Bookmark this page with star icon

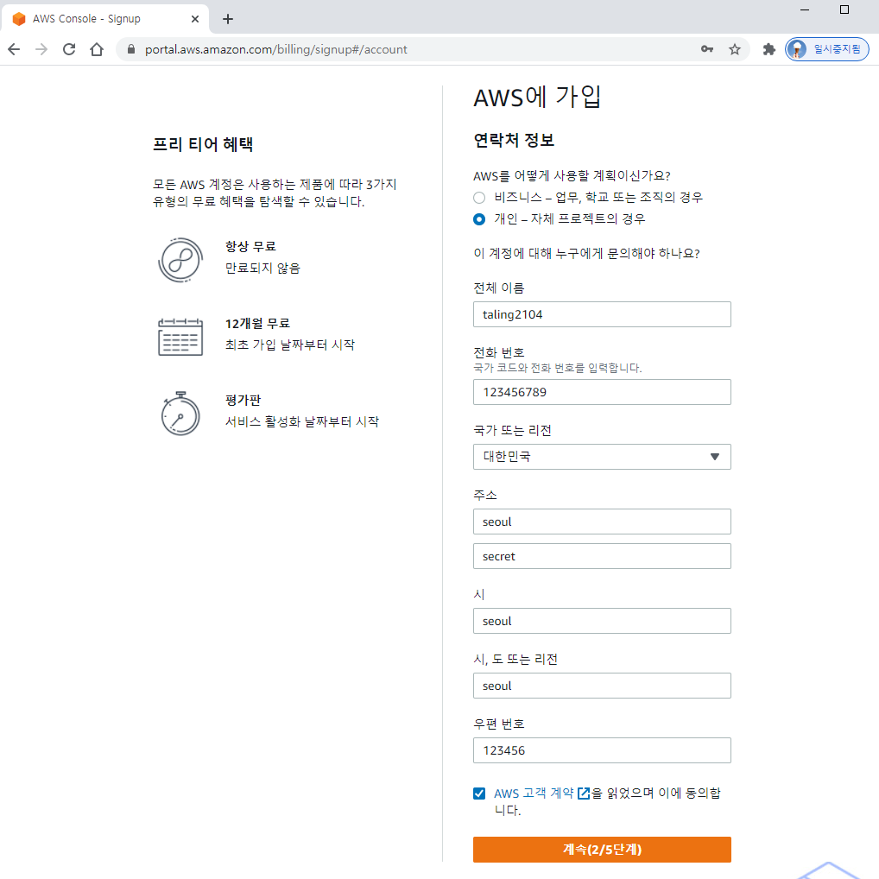coord(734,49)
